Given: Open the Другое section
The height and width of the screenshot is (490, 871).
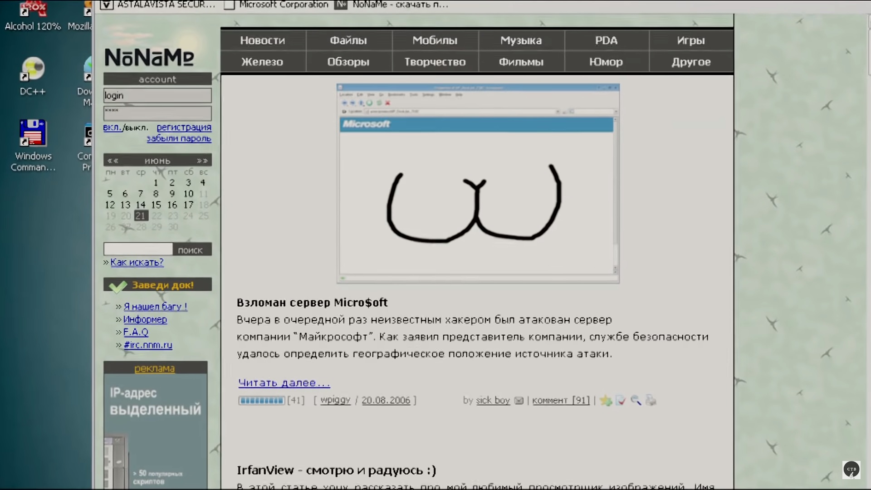Looking at the screenshot, I should (691, 62).
